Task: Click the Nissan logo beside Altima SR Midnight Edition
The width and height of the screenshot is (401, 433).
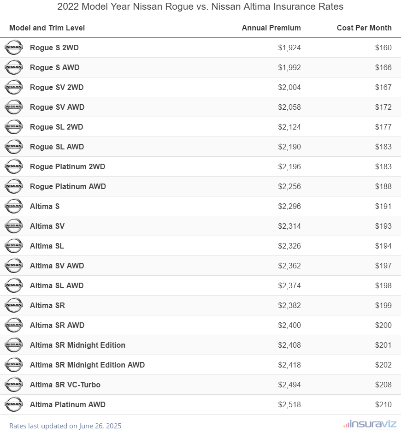Action: coord(14,345)
